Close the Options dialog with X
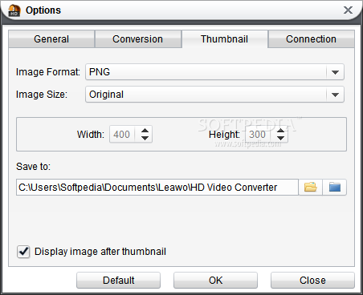363x295 pixels. point(348,10)
